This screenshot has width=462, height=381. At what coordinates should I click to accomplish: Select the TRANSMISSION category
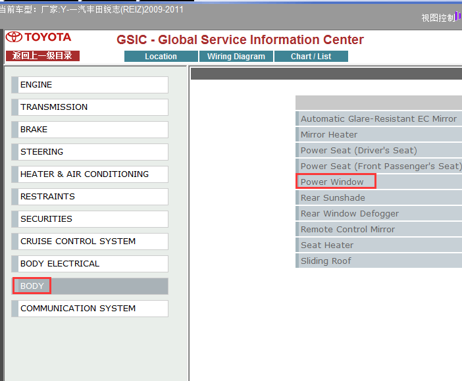pyautogui.click(x=90, y=107)
